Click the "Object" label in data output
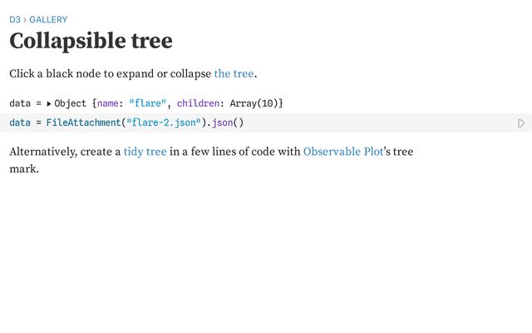Image resolution: width=532 pixels, height=333 pixels. point(71,103)
